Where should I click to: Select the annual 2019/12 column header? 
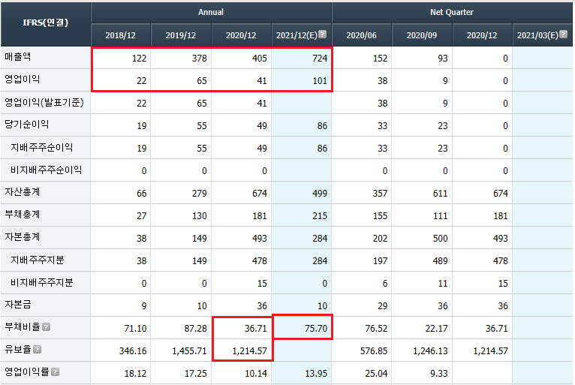click(x=181, y=35)
